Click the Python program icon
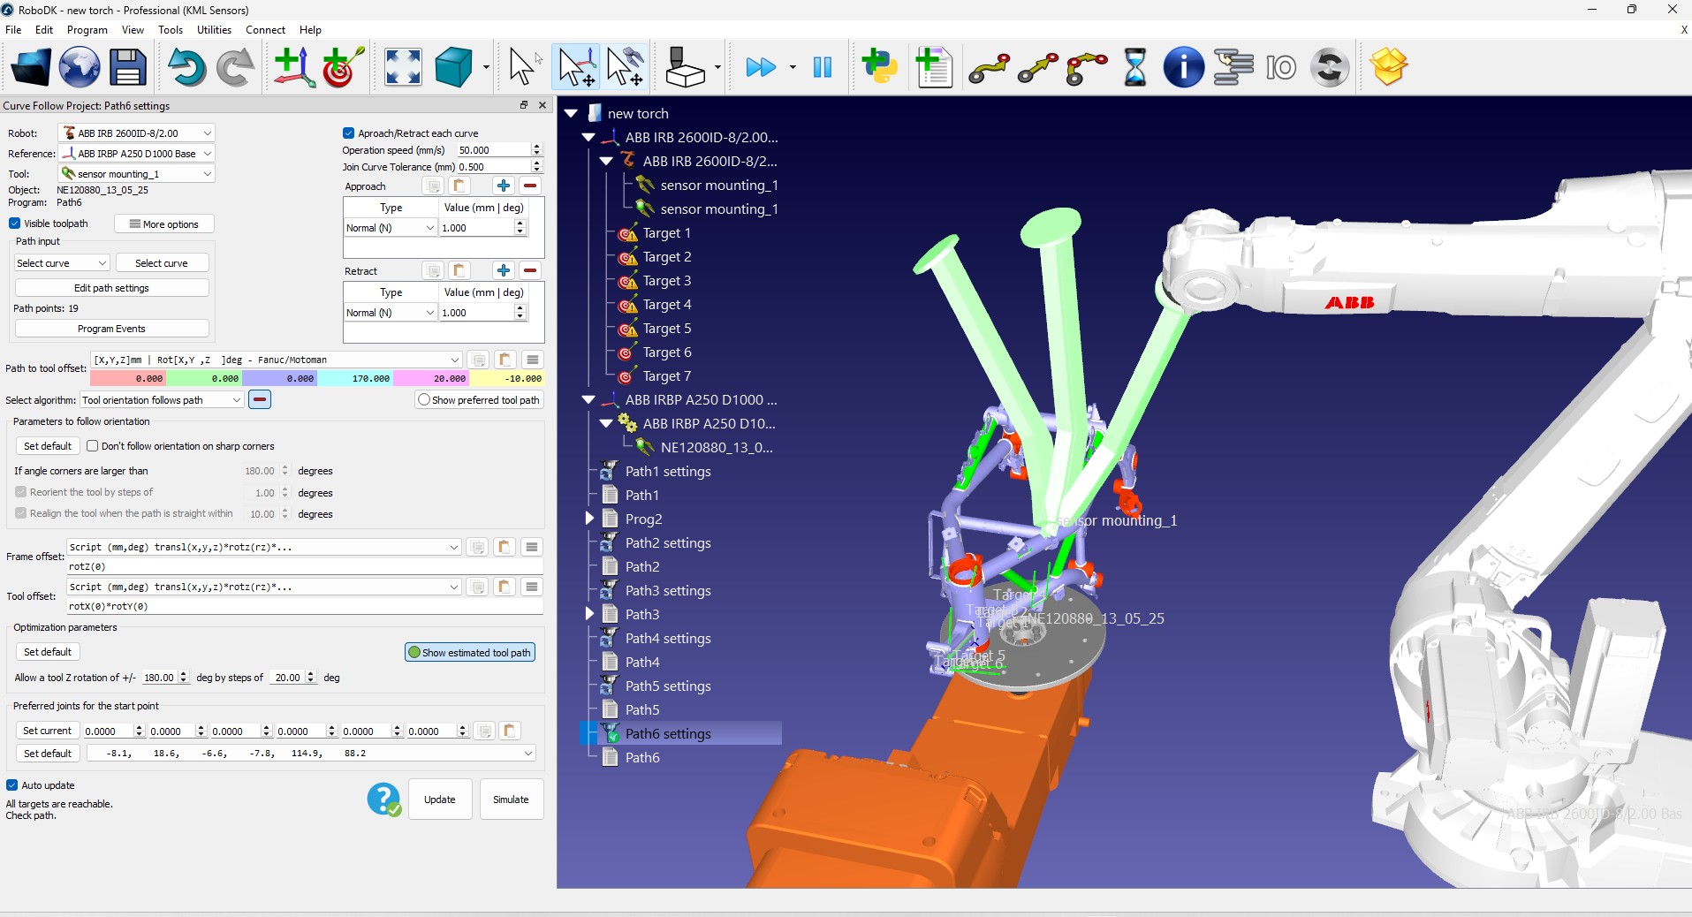This screenshot has height=917, width=1692. coord(880,67)
